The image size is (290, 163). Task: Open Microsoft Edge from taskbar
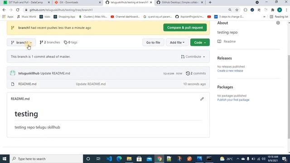(x=119, y=159)
